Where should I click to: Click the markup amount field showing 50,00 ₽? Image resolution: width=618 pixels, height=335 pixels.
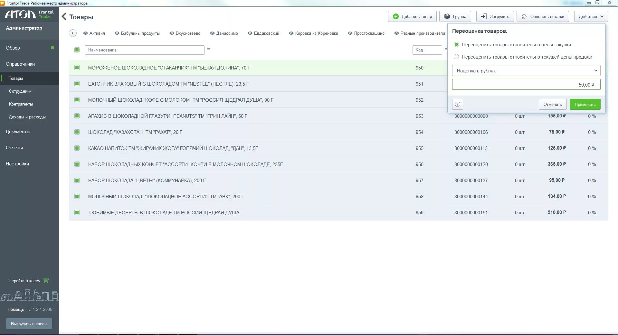[x=526, y=84]
